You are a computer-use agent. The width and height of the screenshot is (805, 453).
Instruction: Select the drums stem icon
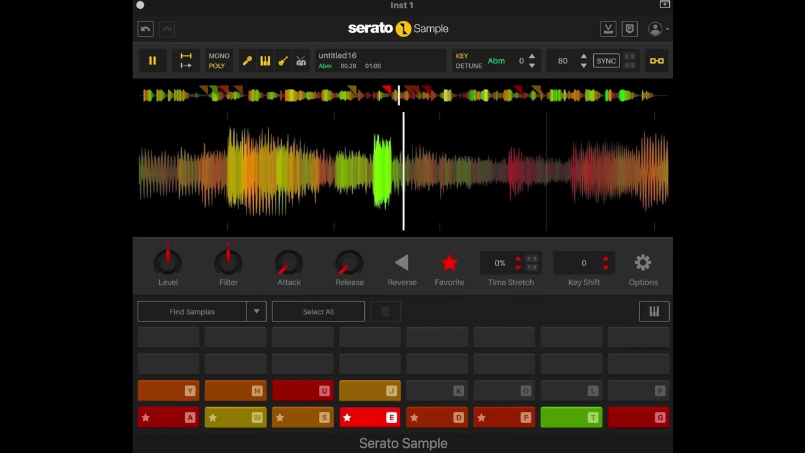click(301, 61)
